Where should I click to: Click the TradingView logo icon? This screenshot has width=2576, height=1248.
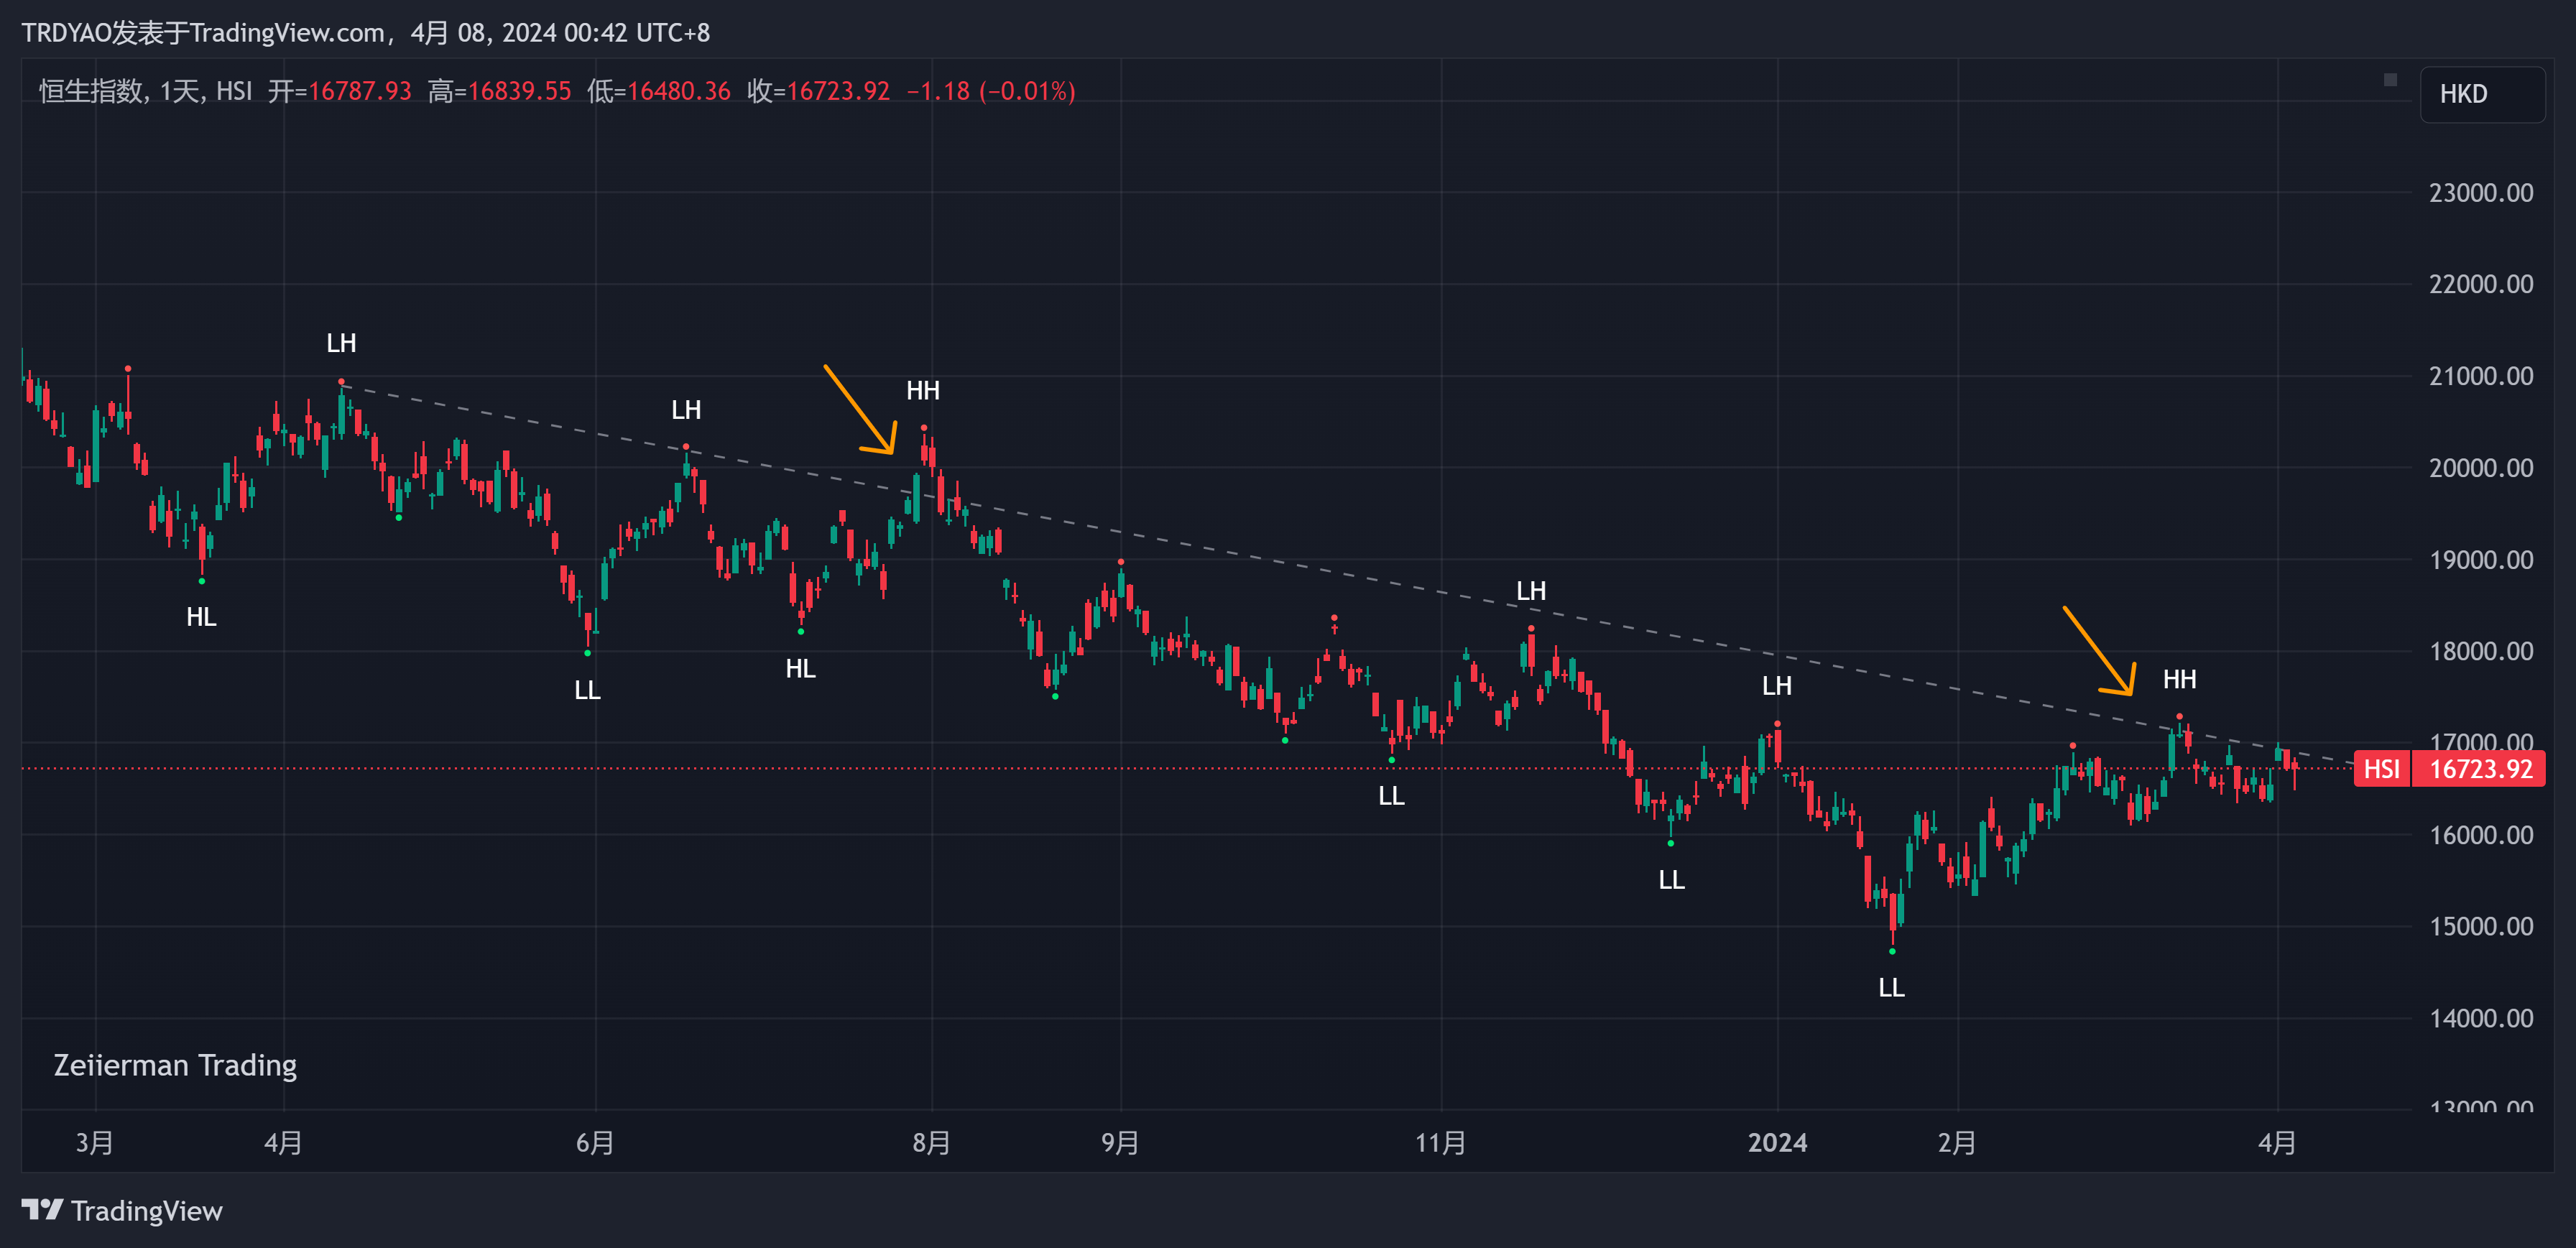42,1210
